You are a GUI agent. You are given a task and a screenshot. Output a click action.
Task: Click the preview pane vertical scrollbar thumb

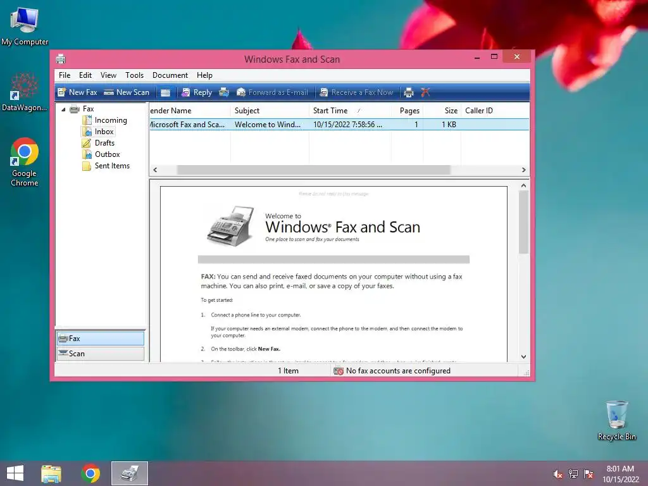(x=523, y=222)
